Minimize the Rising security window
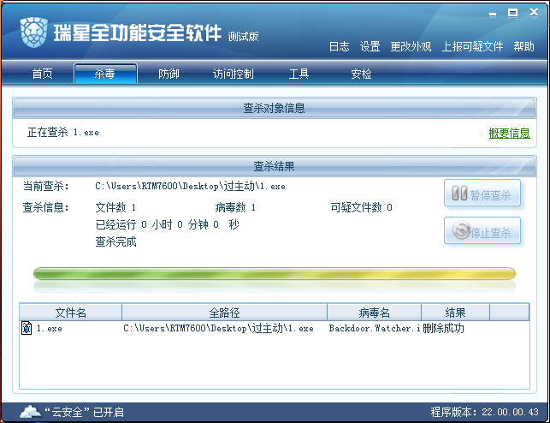 [x=493, y=14]
